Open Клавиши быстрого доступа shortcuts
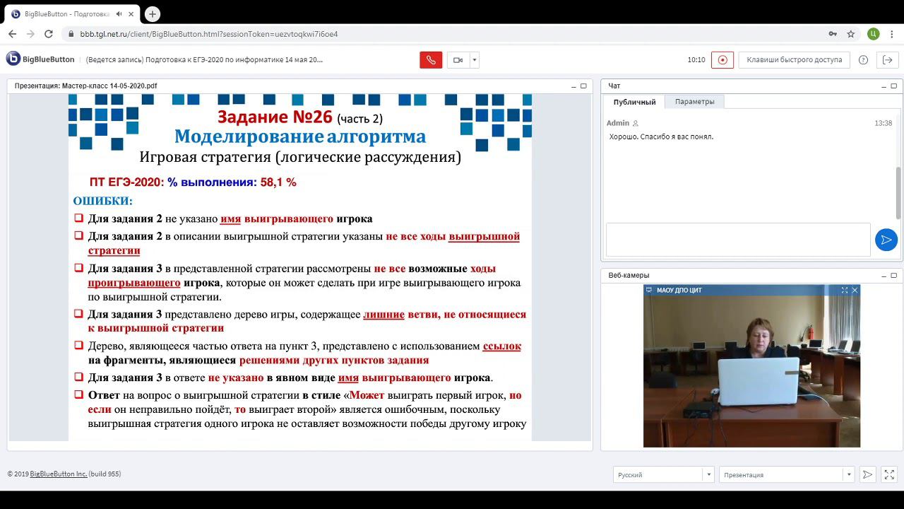 pyautogui.click(x=795, y=60)
